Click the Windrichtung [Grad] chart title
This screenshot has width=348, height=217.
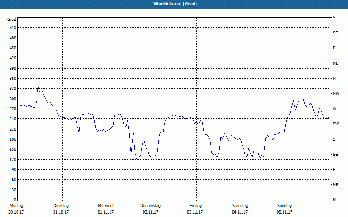(x=175, y=4)
